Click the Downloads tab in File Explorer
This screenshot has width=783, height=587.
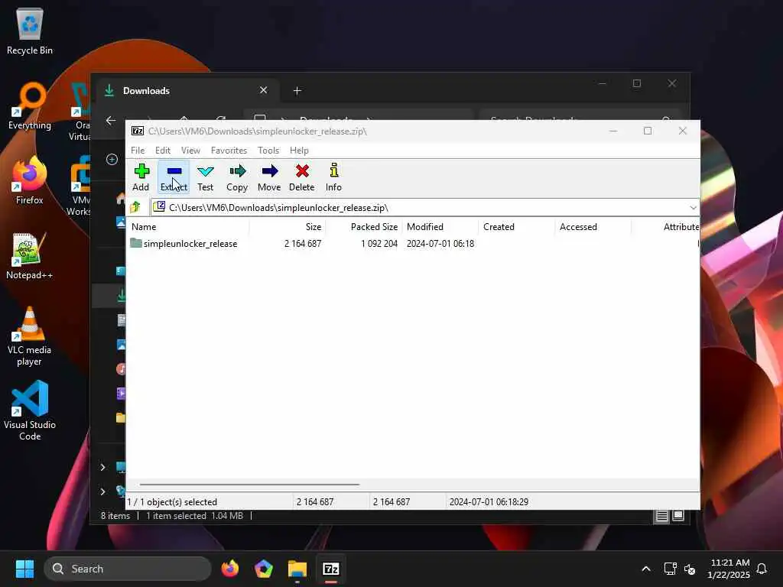[x=187, y=91]
